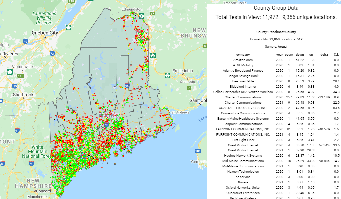Screen dimensions: 341x199
Task: Click Charter Communications count 257
Action: [x=289, y=97]
